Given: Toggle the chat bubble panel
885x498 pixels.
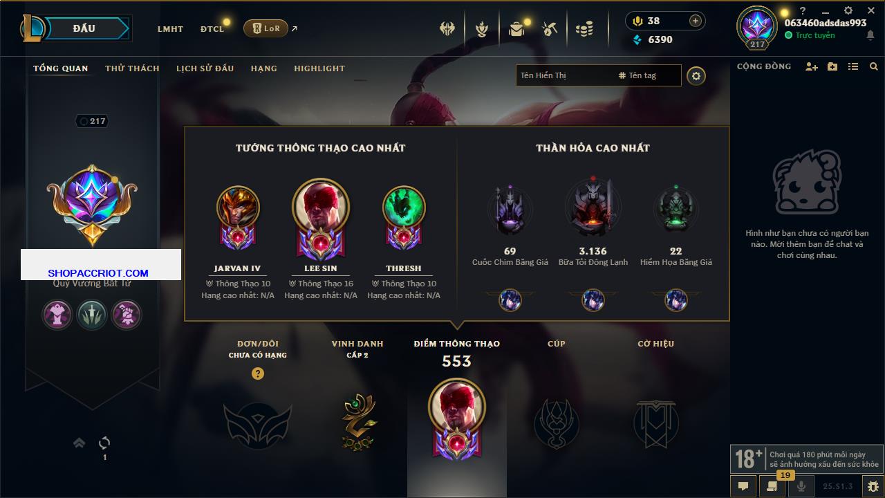Looking at the screenshot, I should 743,486.
